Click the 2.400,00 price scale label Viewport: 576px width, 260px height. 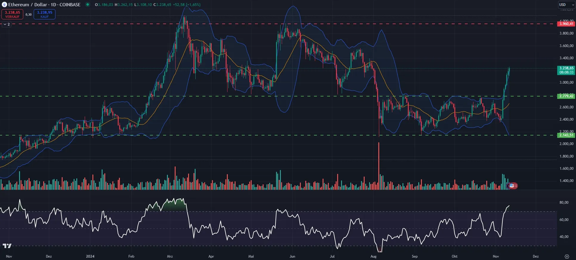pos(566,119)
